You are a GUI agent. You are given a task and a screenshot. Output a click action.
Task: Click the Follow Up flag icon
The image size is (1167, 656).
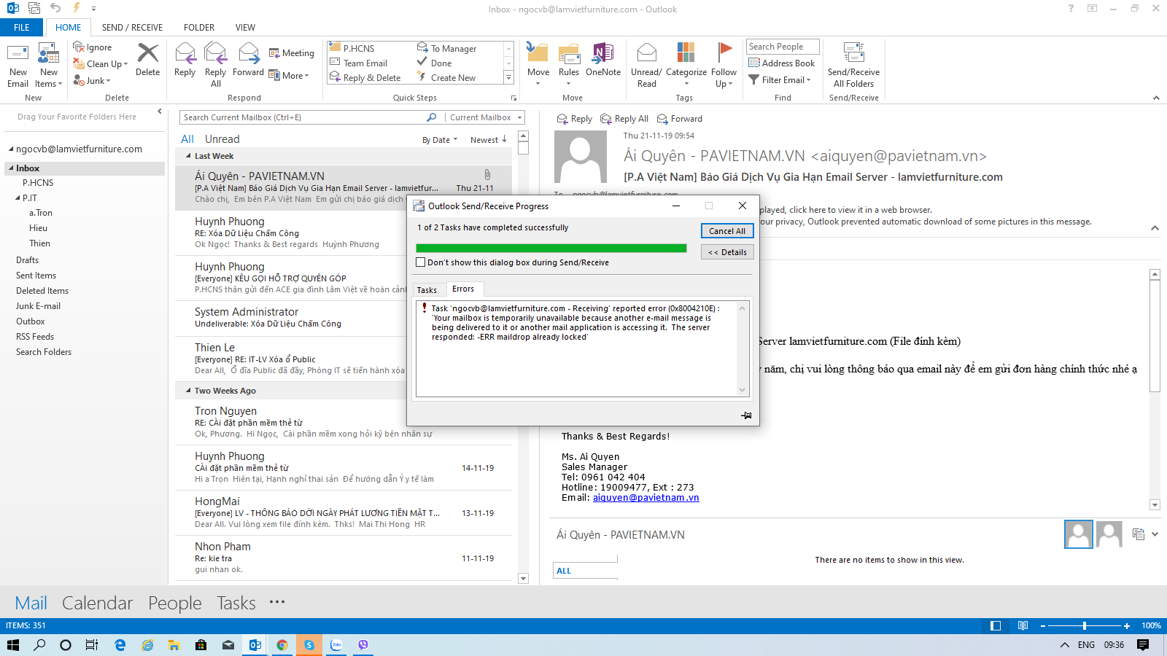click(x=724, y=53)
